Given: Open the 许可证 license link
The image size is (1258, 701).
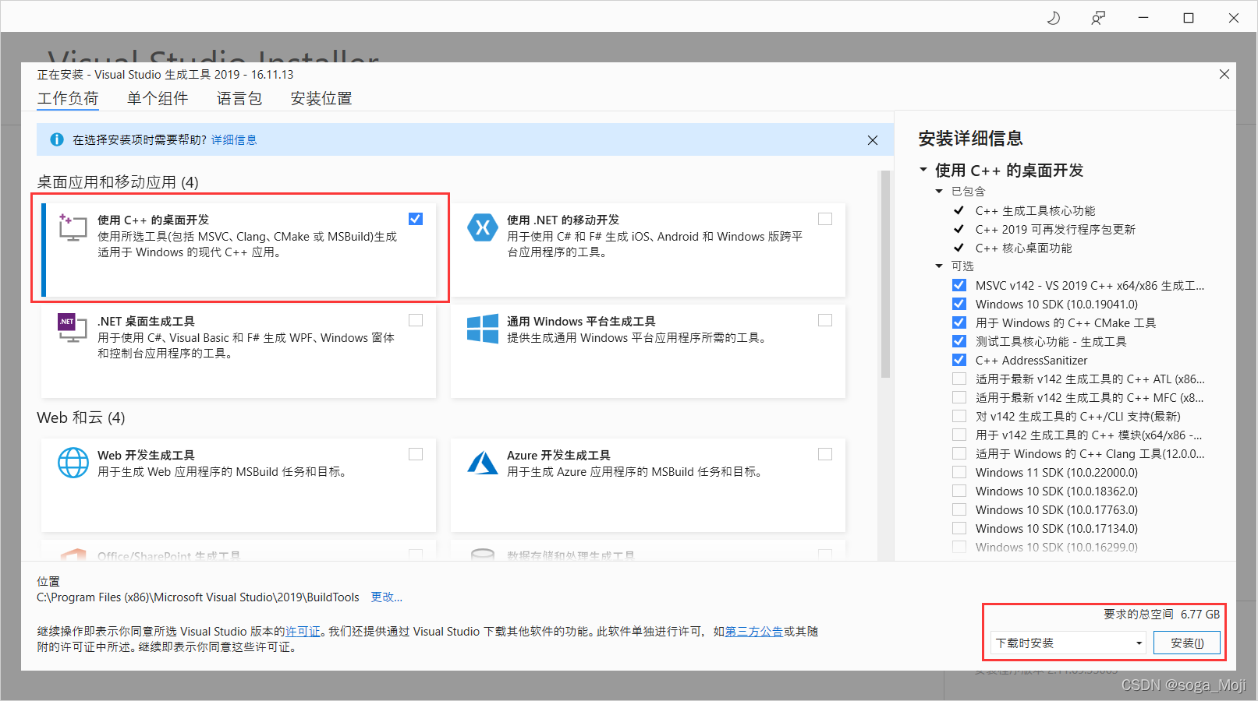Looking at the screenshot, I should pos(303,631).
